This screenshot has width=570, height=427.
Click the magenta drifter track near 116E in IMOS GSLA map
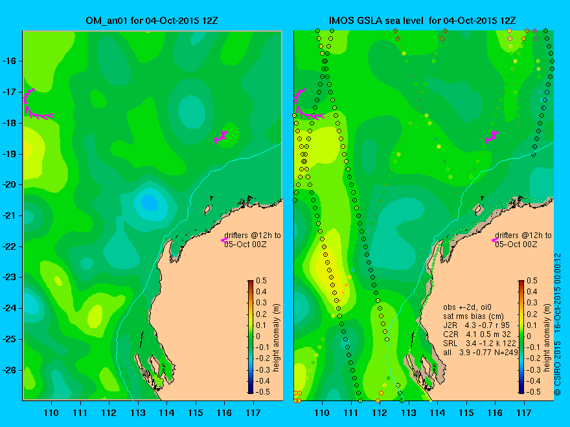tap(492, 137)
